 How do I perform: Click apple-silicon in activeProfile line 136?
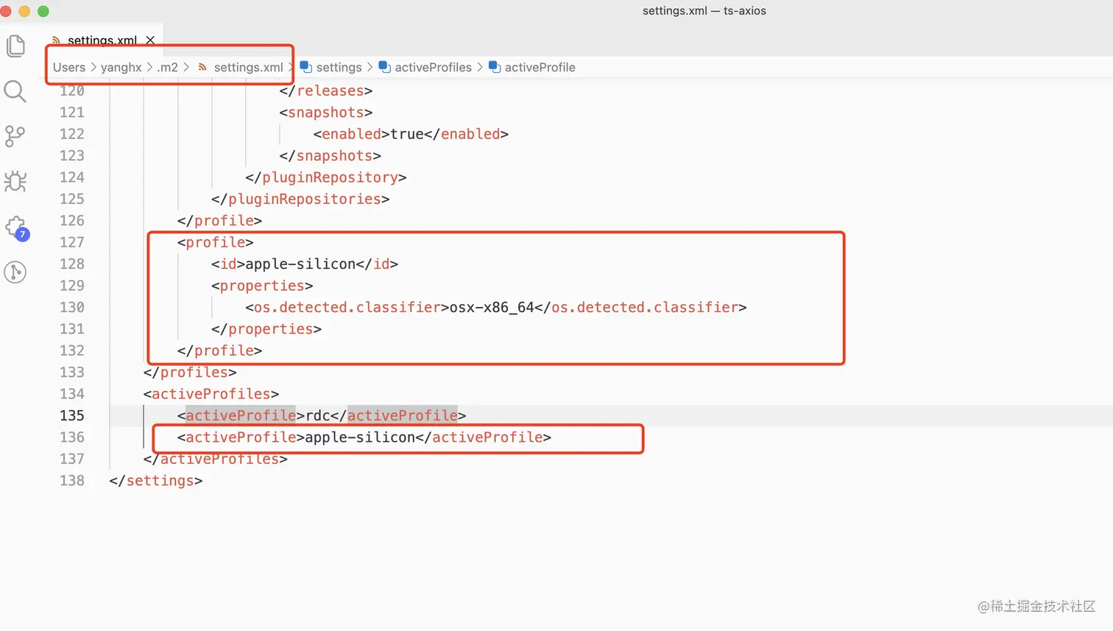click(360, 437)
